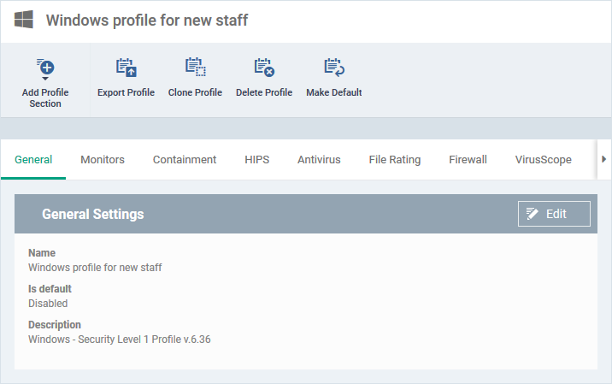Click the pencil icon in the Edit button
This screenshot has width=612, height=384.
532,214
